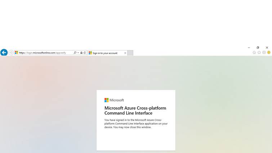Click the search magnifier in the address bar

tap(75, 53)
